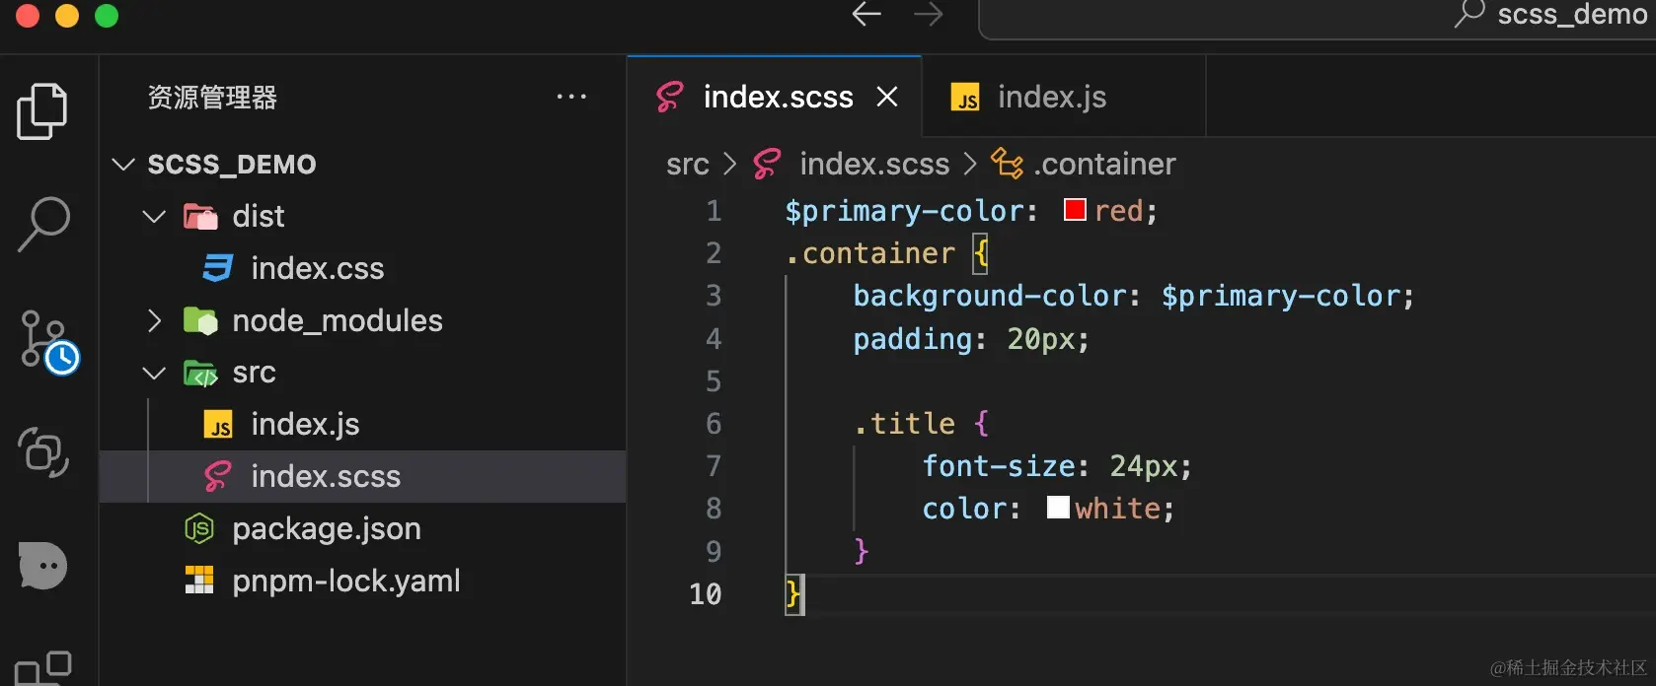1656x686 pixels.
Task: Click the Explorer panel more actions ellipsis
Action: [x=571, y=97]
